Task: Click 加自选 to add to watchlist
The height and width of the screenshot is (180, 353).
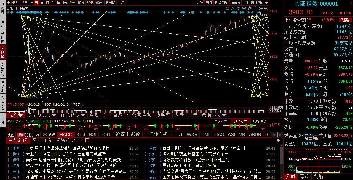Action: [x=235, y=3]
